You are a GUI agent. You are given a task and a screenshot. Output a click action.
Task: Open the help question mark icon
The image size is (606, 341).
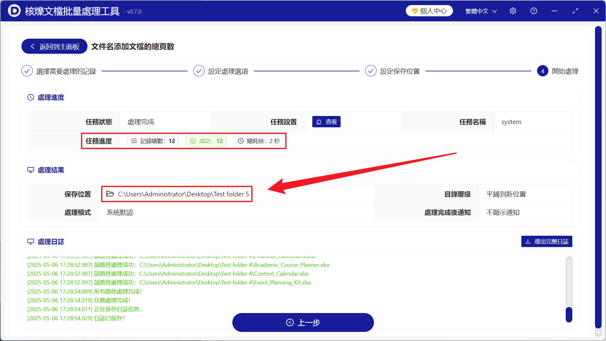click(534, 11)
